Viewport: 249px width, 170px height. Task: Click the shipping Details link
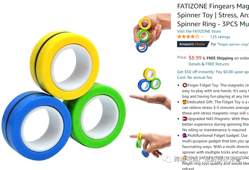(x=195, y=64)
